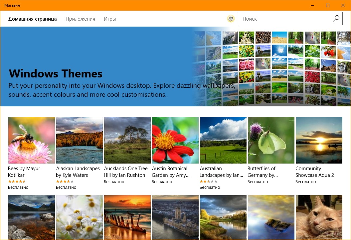
Task: Open the shipwreck sunset theme thumbnail
Action: [x=127, y=217]
